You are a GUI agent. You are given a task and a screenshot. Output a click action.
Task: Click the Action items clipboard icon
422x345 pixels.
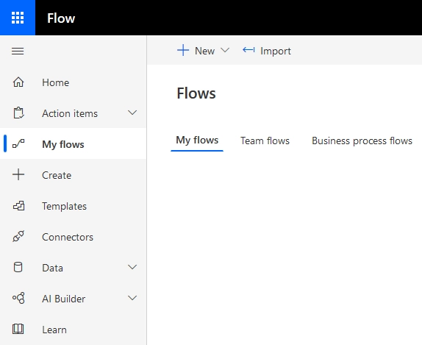pos(18,113)
